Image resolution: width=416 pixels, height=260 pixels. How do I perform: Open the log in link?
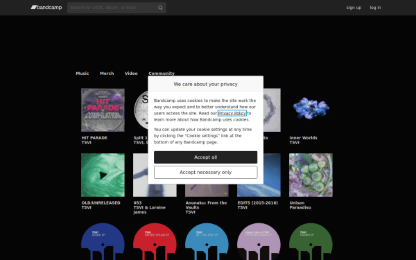[375, 8]
